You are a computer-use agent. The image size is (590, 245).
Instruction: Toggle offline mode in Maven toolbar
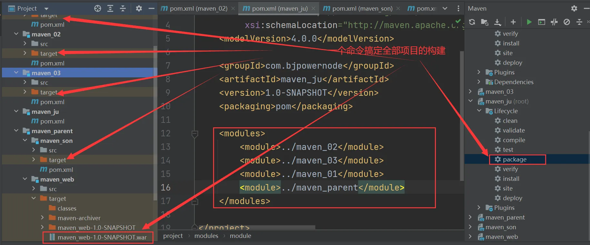point(554,22)
